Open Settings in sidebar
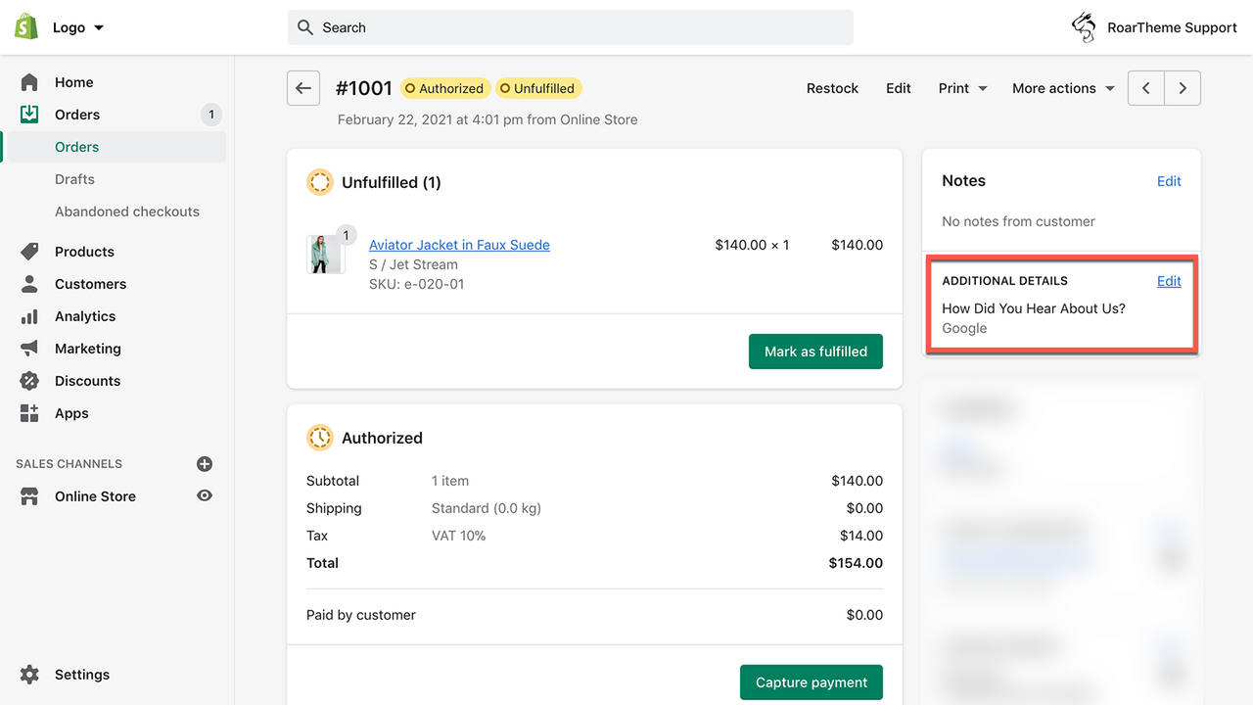This screenshot has height=705, width=1253. 82,675
